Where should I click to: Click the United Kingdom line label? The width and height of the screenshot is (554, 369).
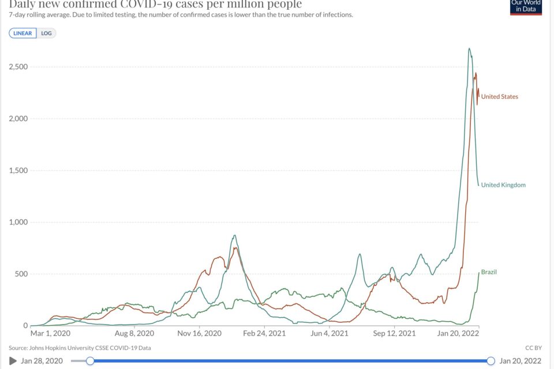point(503,185)
